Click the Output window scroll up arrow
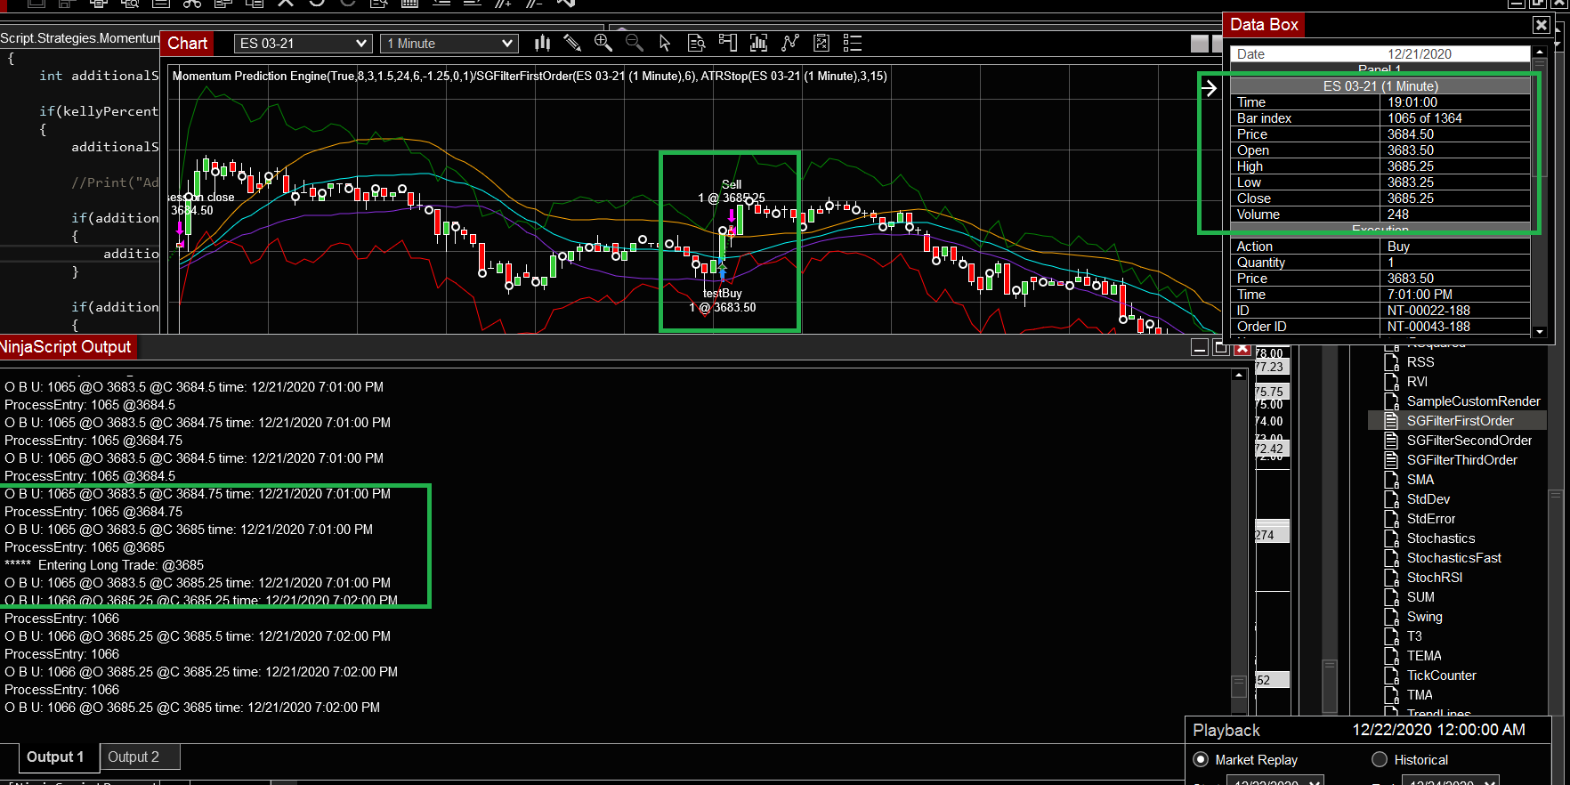This screenshot has height=785, width=1570. click(x=1239, y=376)
